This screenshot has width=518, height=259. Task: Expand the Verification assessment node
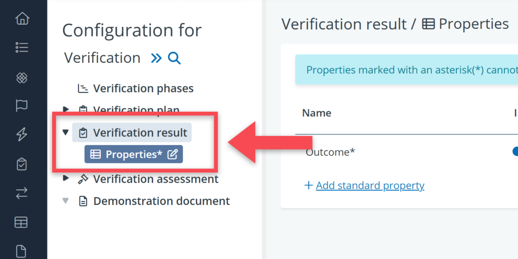coord(66,179)
